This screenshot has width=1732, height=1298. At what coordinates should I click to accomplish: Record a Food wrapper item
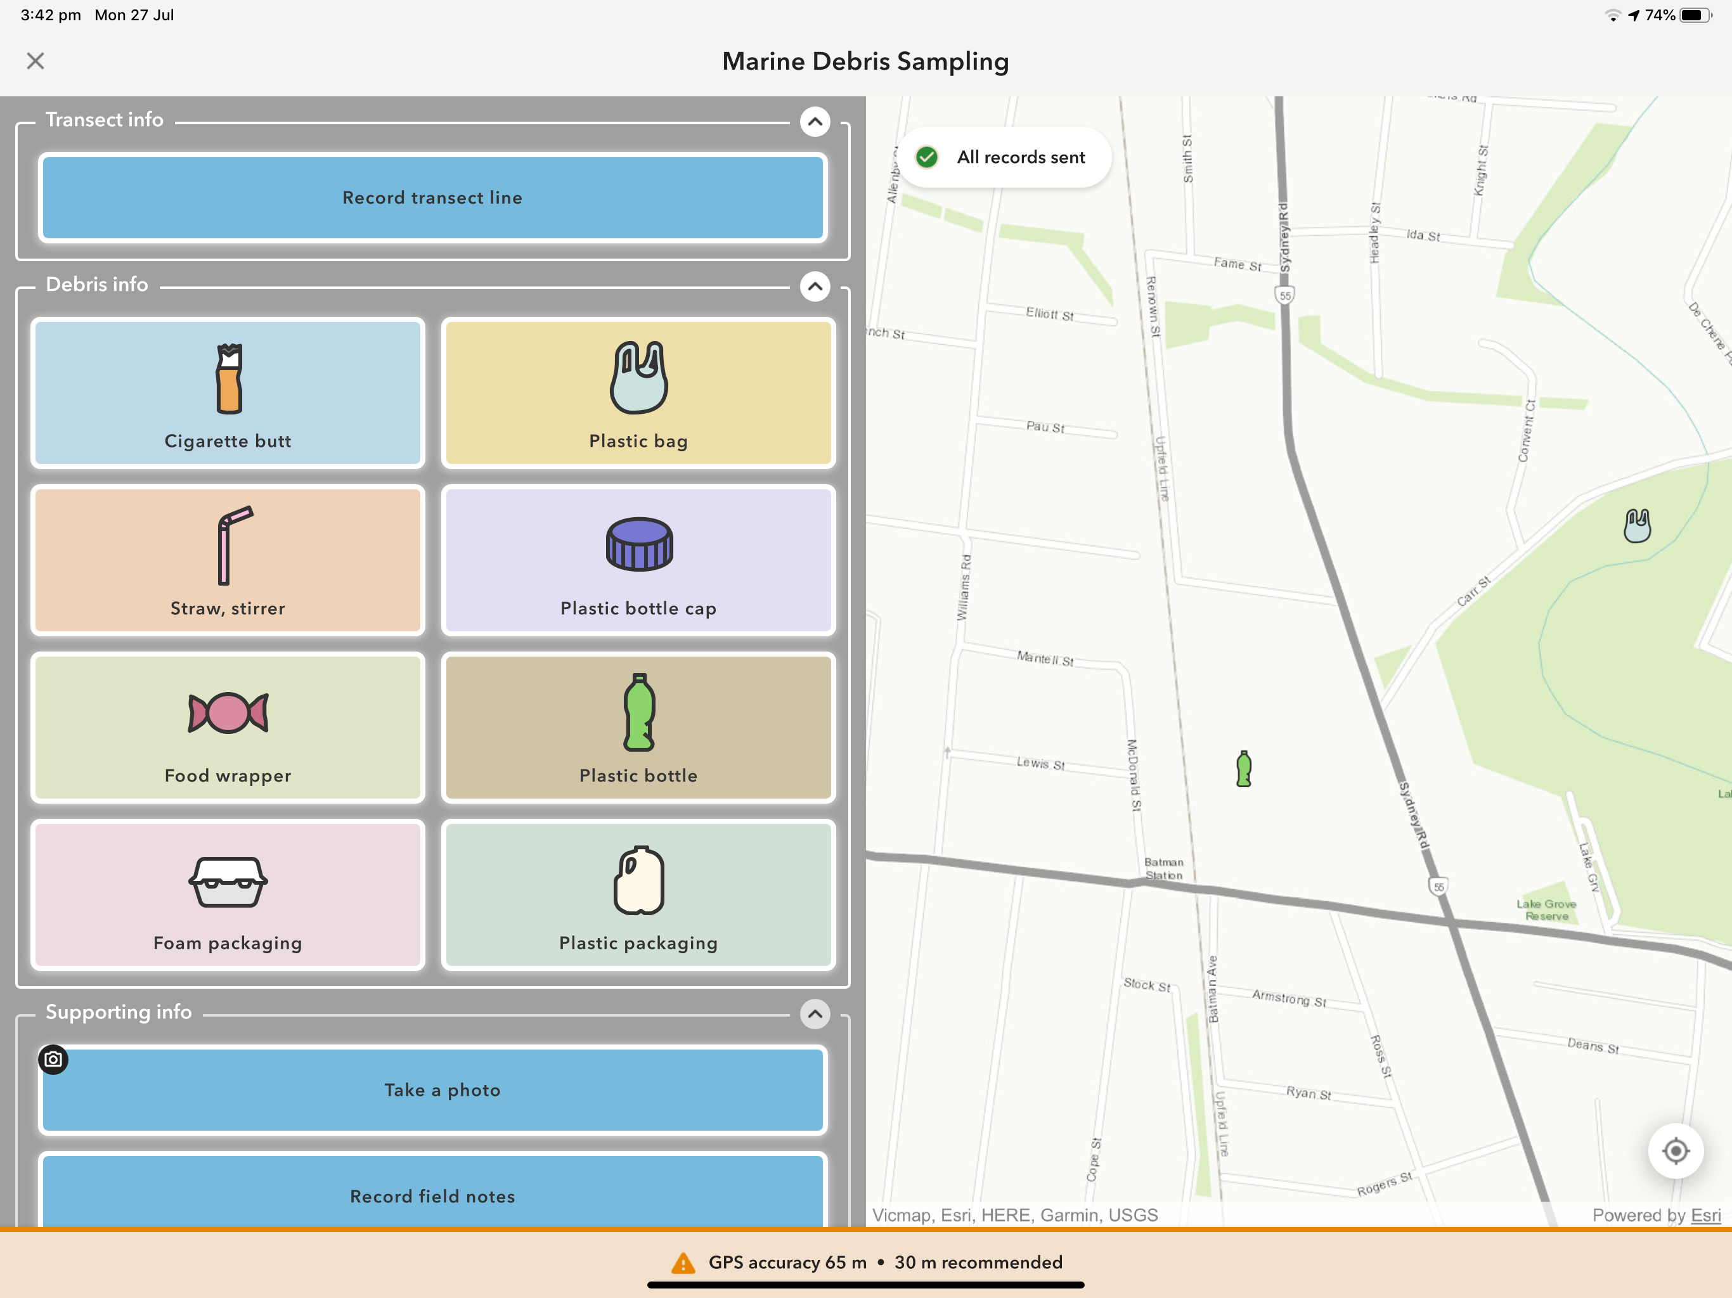[228, 728]
